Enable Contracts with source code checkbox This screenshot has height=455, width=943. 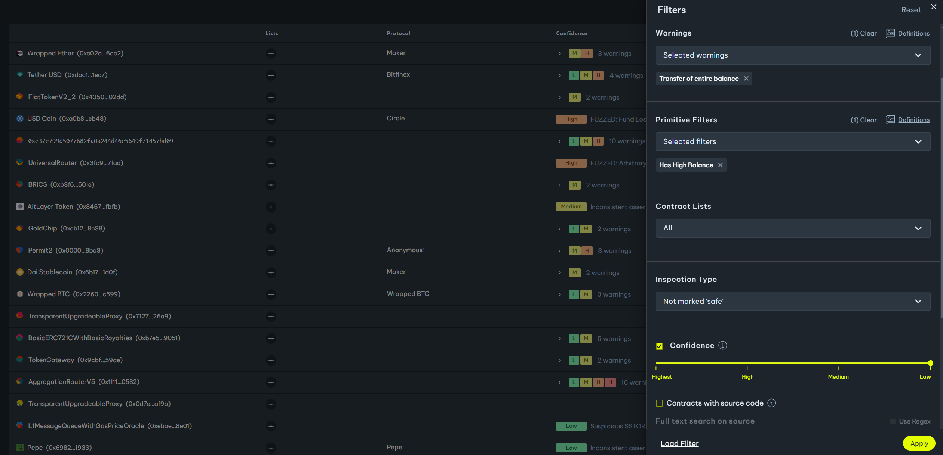click(x=659, y=403)
